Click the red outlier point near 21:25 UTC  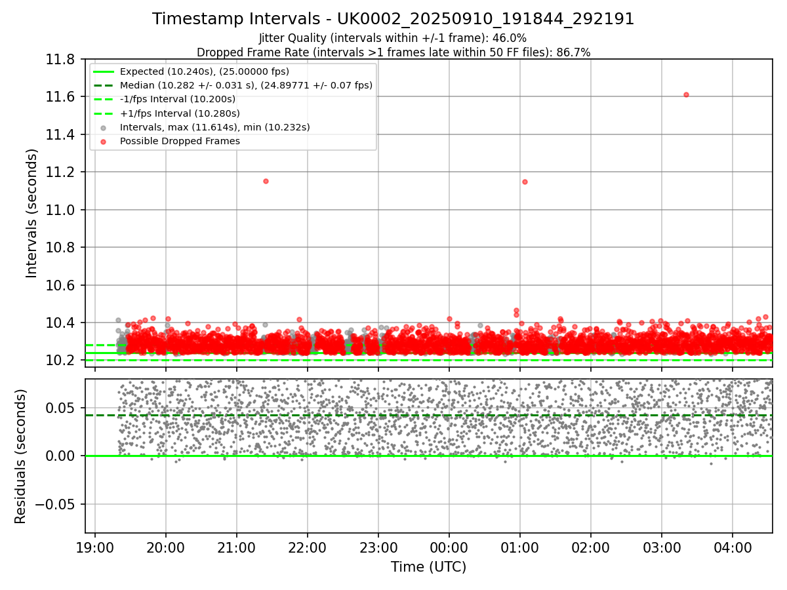coord(266,181)
